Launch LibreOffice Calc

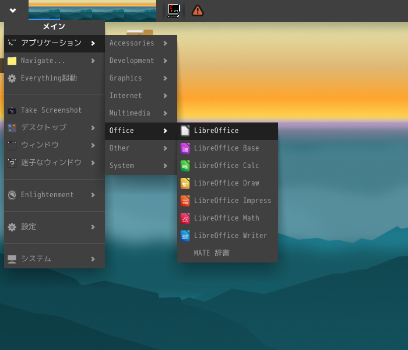pyautogui.click(x=228, y=166)
